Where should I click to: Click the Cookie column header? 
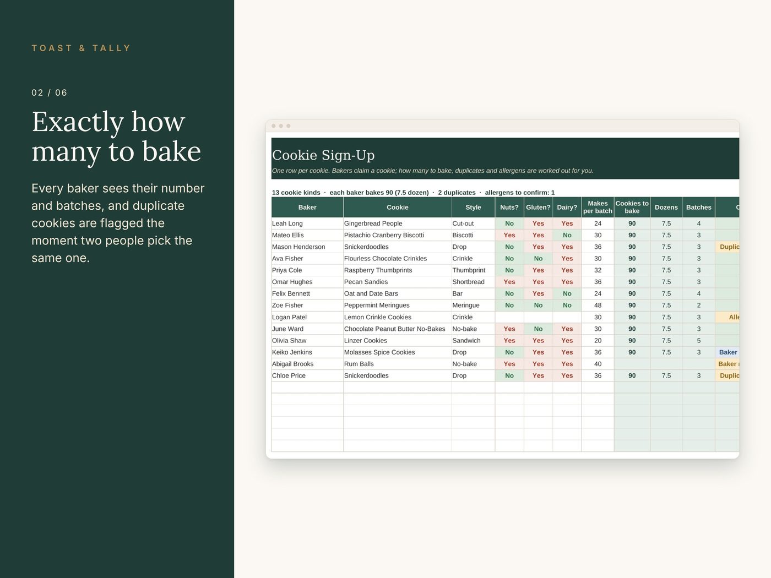click(x=398, y=208)
